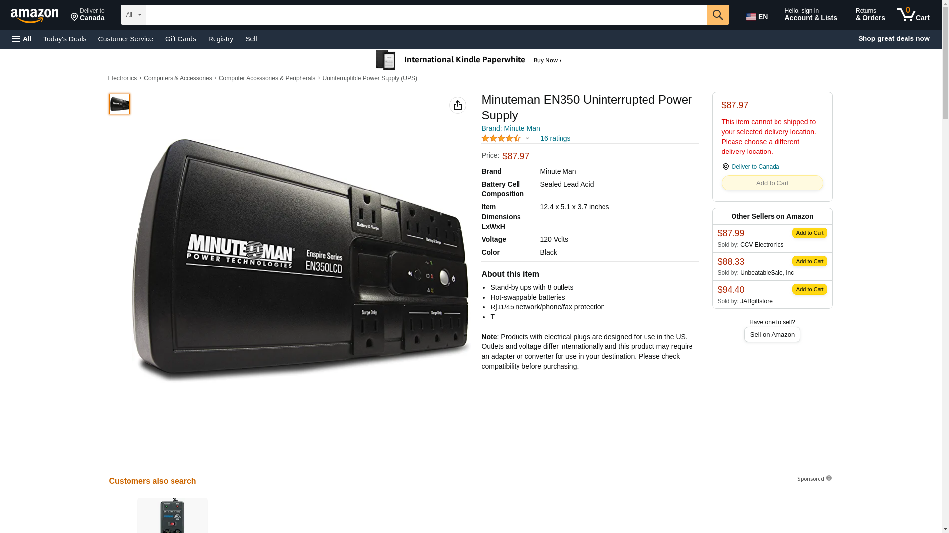
Task: Click the International Kindle Paperwhite banner
Action: tap(469, 60)
